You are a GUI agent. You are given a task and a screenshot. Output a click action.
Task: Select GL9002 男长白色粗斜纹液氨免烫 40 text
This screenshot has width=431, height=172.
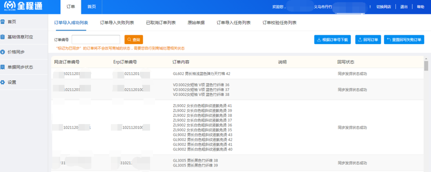[203, 149]
